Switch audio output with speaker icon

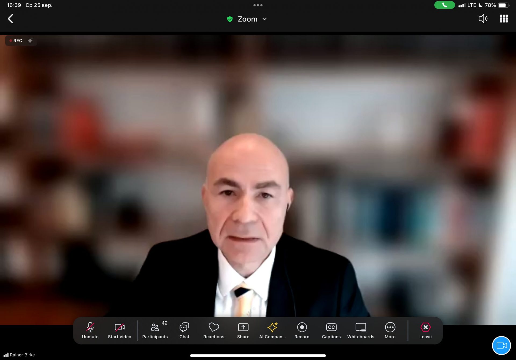483,19
